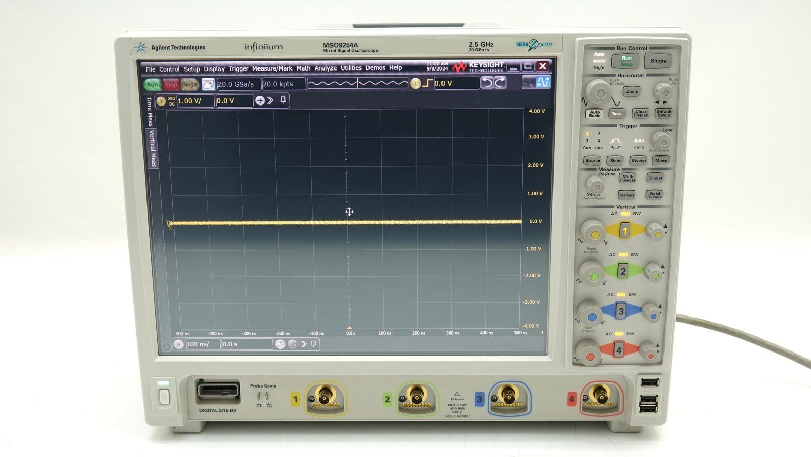Click the Clear Display hardware key
This screenshot has width=811, height=457.
641,113
